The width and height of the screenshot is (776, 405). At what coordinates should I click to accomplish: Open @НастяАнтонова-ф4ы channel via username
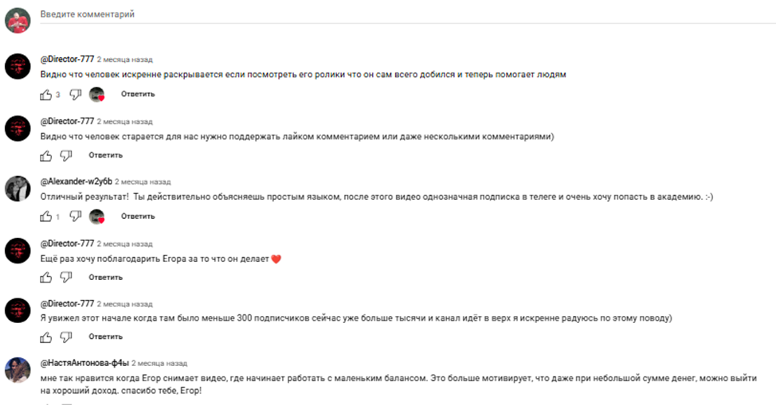coord(84,363)
